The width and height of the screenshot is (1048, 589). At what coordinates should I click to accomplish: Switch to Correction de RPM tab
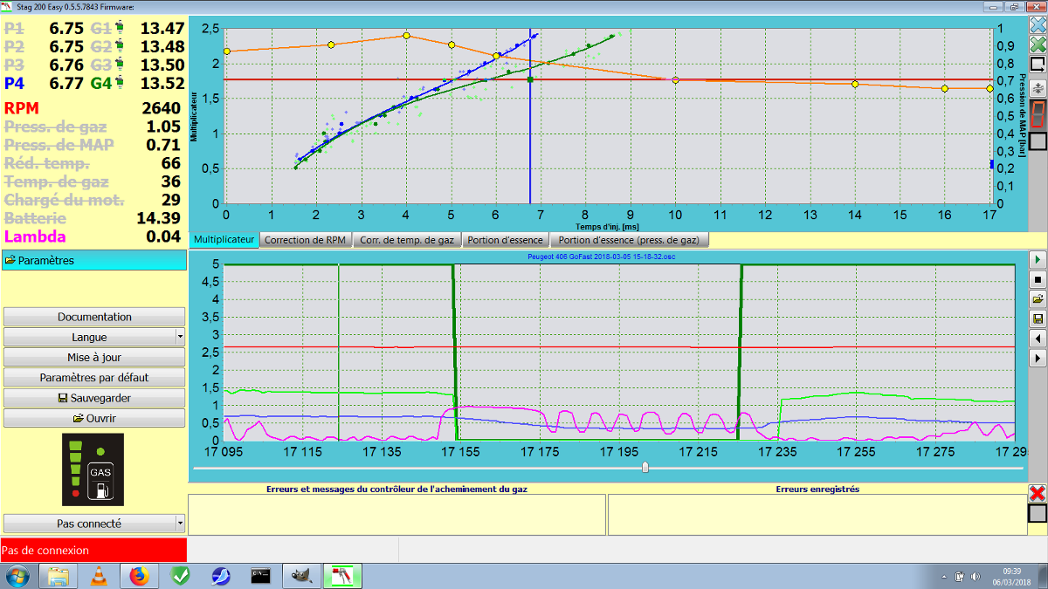pos(306,240)
